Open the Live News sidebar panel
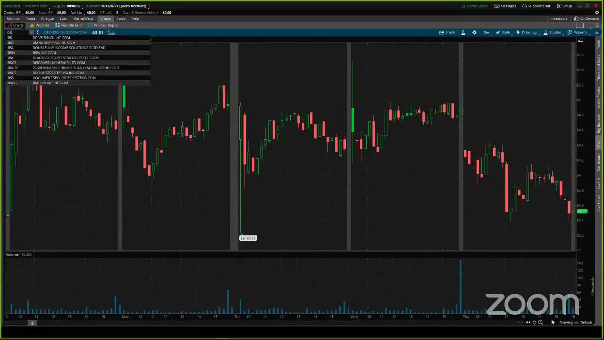The image size is (604, 340). (599, 203)
